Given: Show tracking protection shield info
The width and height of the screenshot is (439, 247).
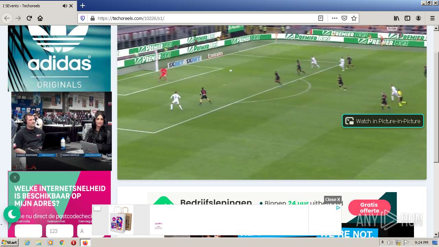Looking at the screenshot, I should (83, 18).
